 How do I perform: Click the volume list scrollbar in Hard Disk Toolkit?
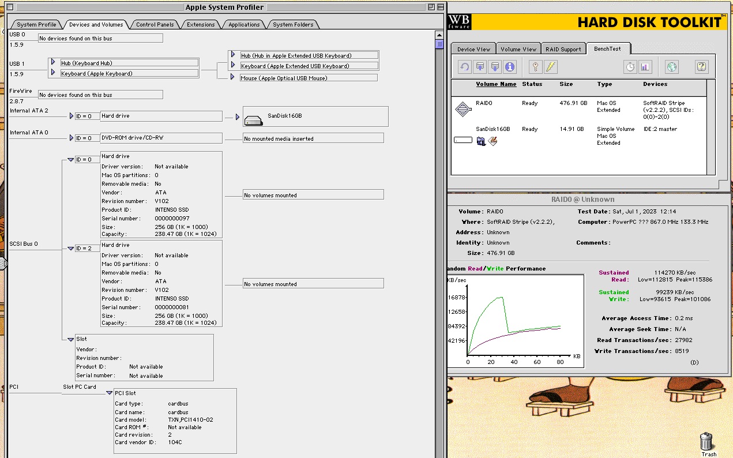(x=711, y=127)
